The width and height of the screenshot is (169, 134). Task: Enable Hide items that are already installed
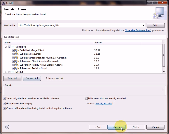86,98
